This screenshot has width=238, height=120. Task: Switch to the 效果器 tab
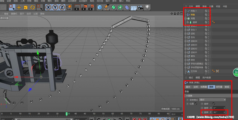point(203,87)
